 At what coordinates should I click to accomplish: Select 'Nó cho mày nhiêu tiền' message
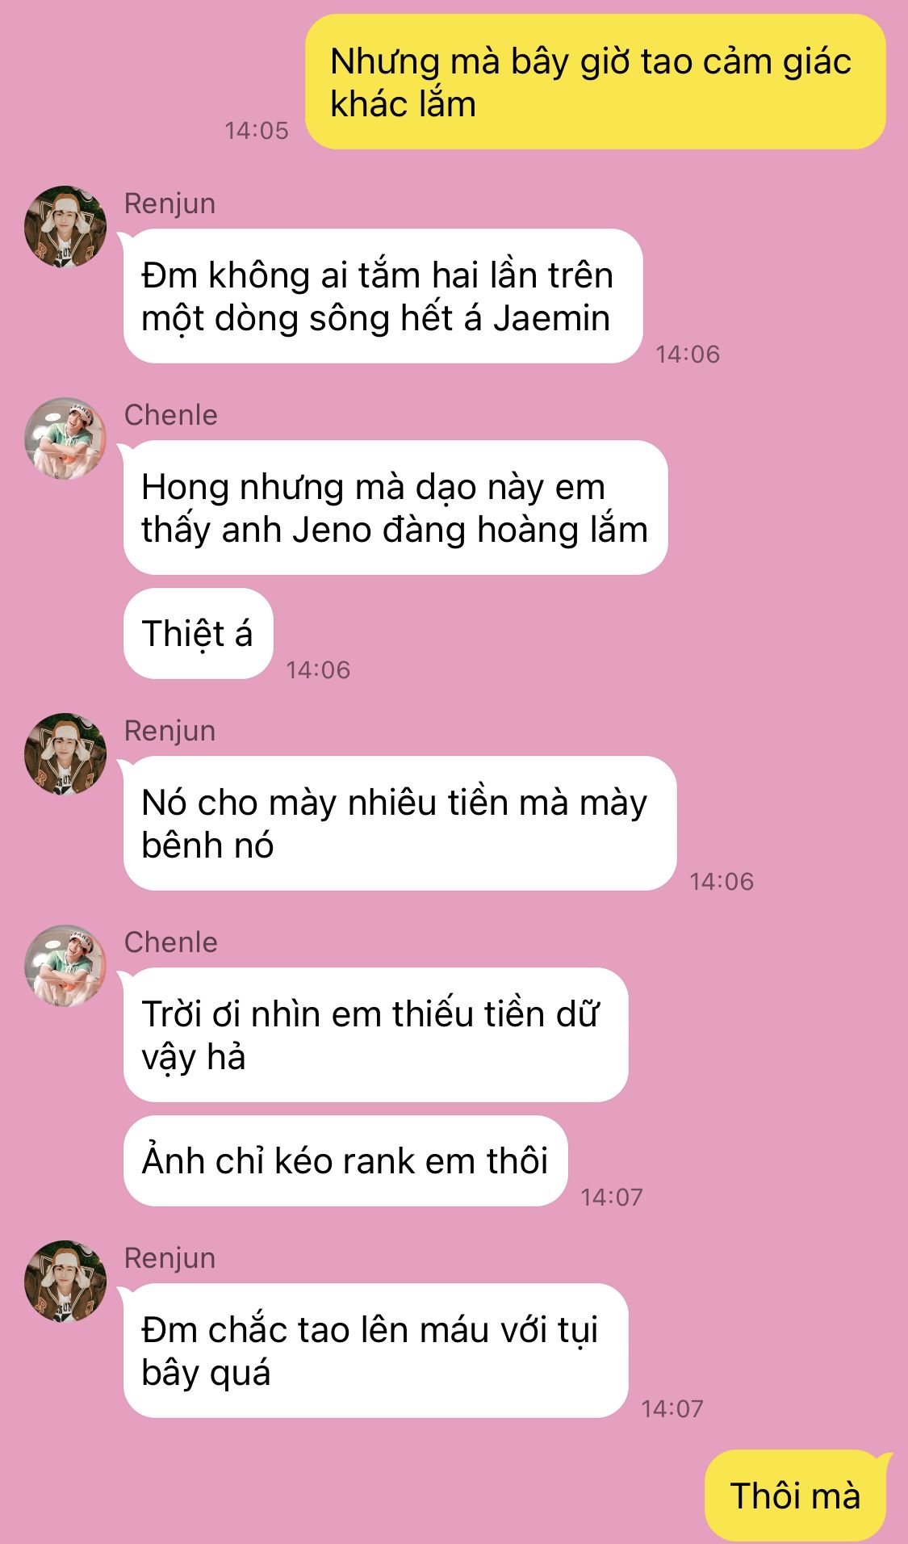[x=400, y=824]
